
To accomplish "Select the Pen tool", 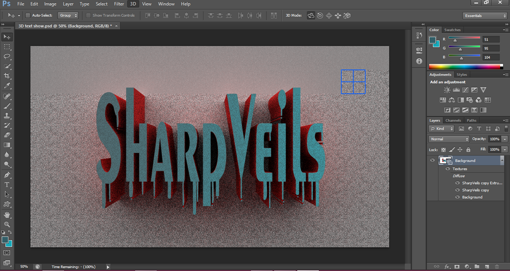I will (x=7, y=175).
